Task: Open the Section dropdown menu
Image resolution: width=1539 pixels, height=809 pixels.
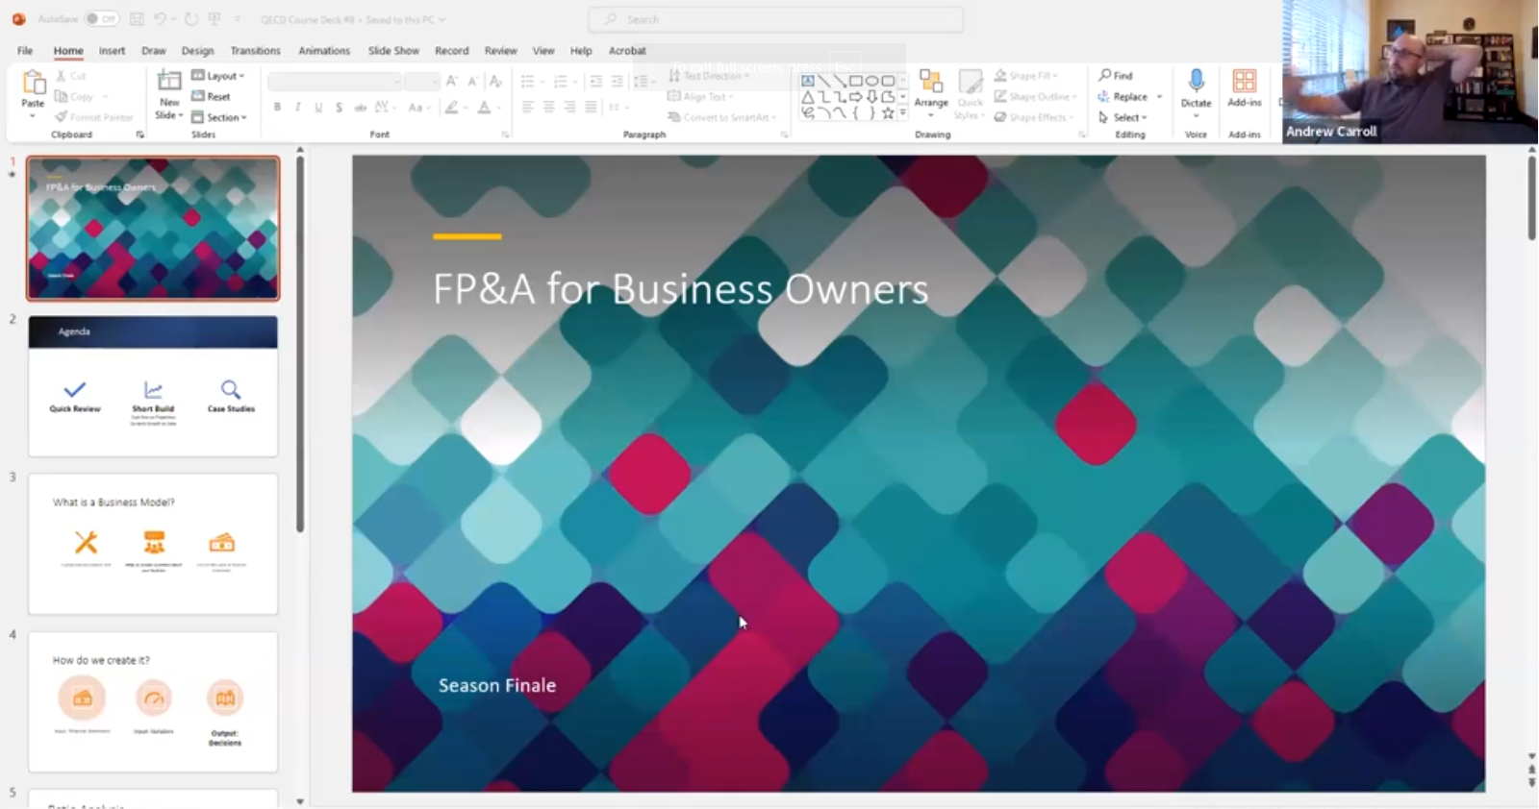Action: coord(220,118)
